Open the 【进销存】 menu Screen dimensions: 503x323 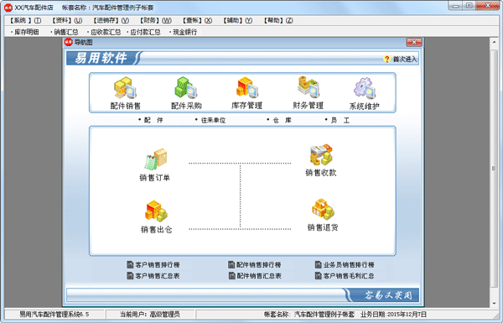coord(111,20)
